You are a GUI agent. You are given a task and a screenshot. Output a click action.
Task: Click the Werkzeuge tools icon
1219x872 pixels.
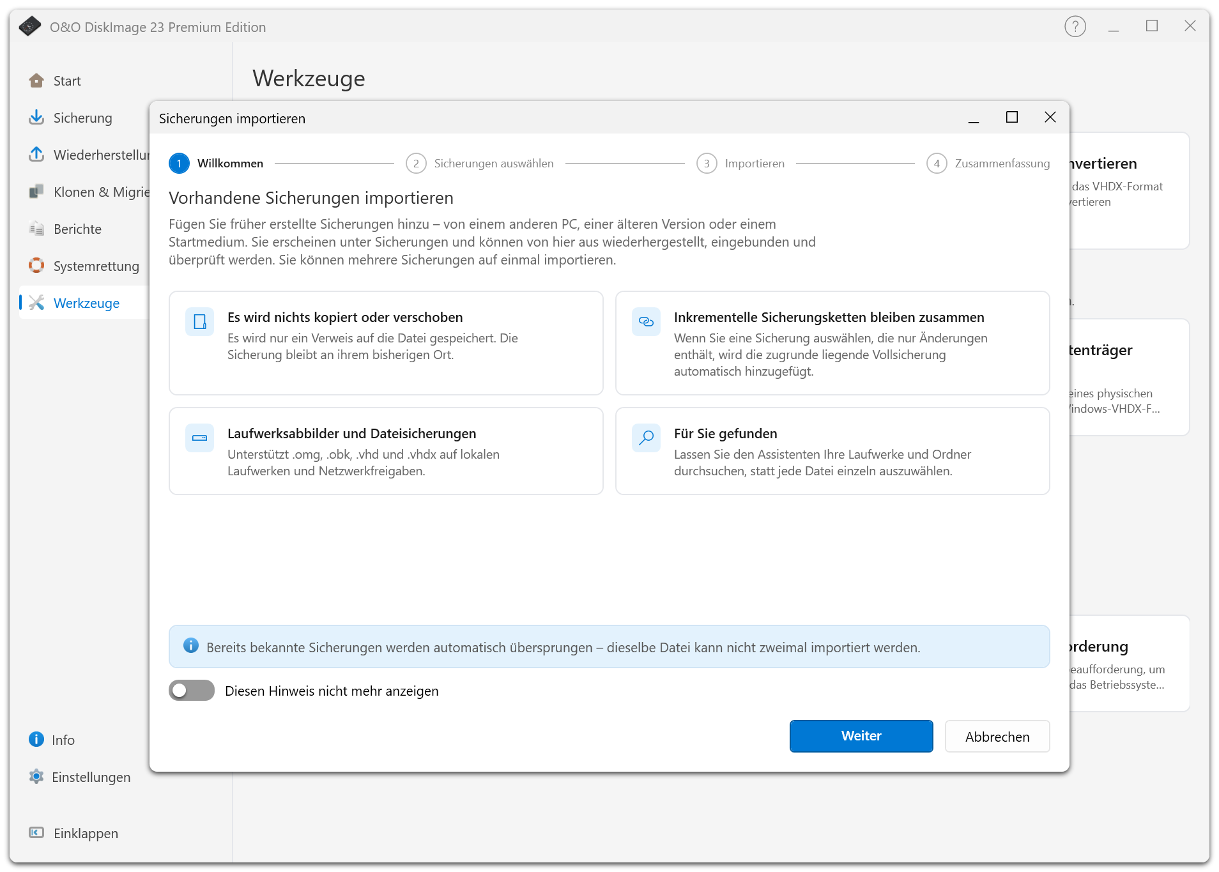(x=36, y=303)
